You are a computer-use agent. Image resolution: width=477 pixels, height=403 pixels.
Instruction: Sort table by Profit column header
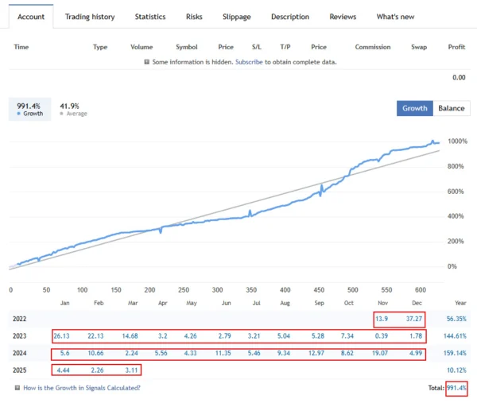(x=456, y=47)
